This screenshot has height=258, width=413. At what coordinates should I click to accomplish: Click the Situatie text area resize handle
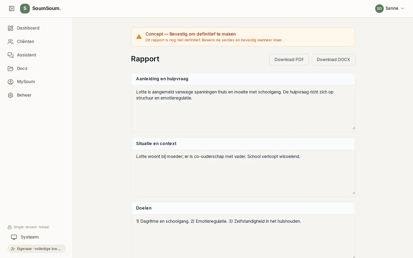[354, 193]
